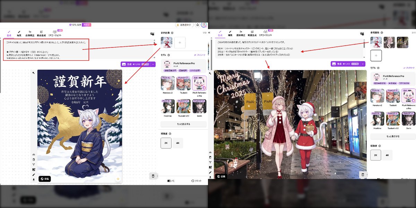This screenshot has width=416, height=208.
Task: Click the help icon next to the モデル header
Action: pos(168,55)
